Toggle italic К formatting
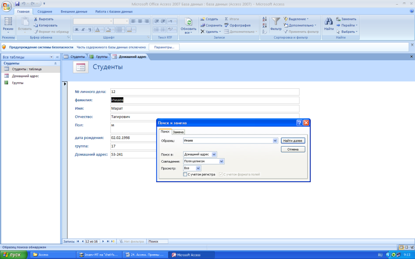 click(83, 30)
